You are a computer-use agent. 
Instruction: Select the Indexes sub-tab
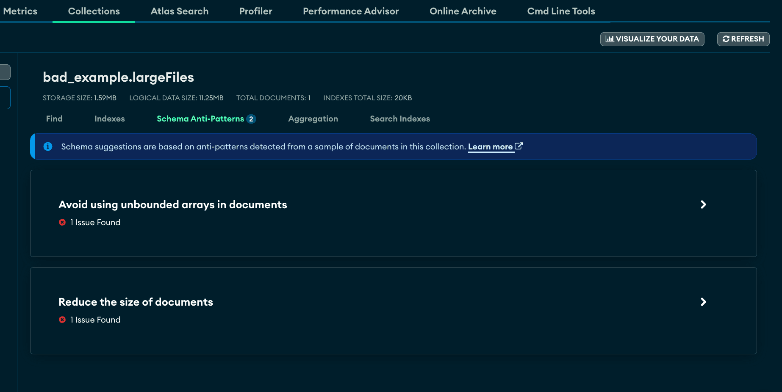[x=110, y=119]
